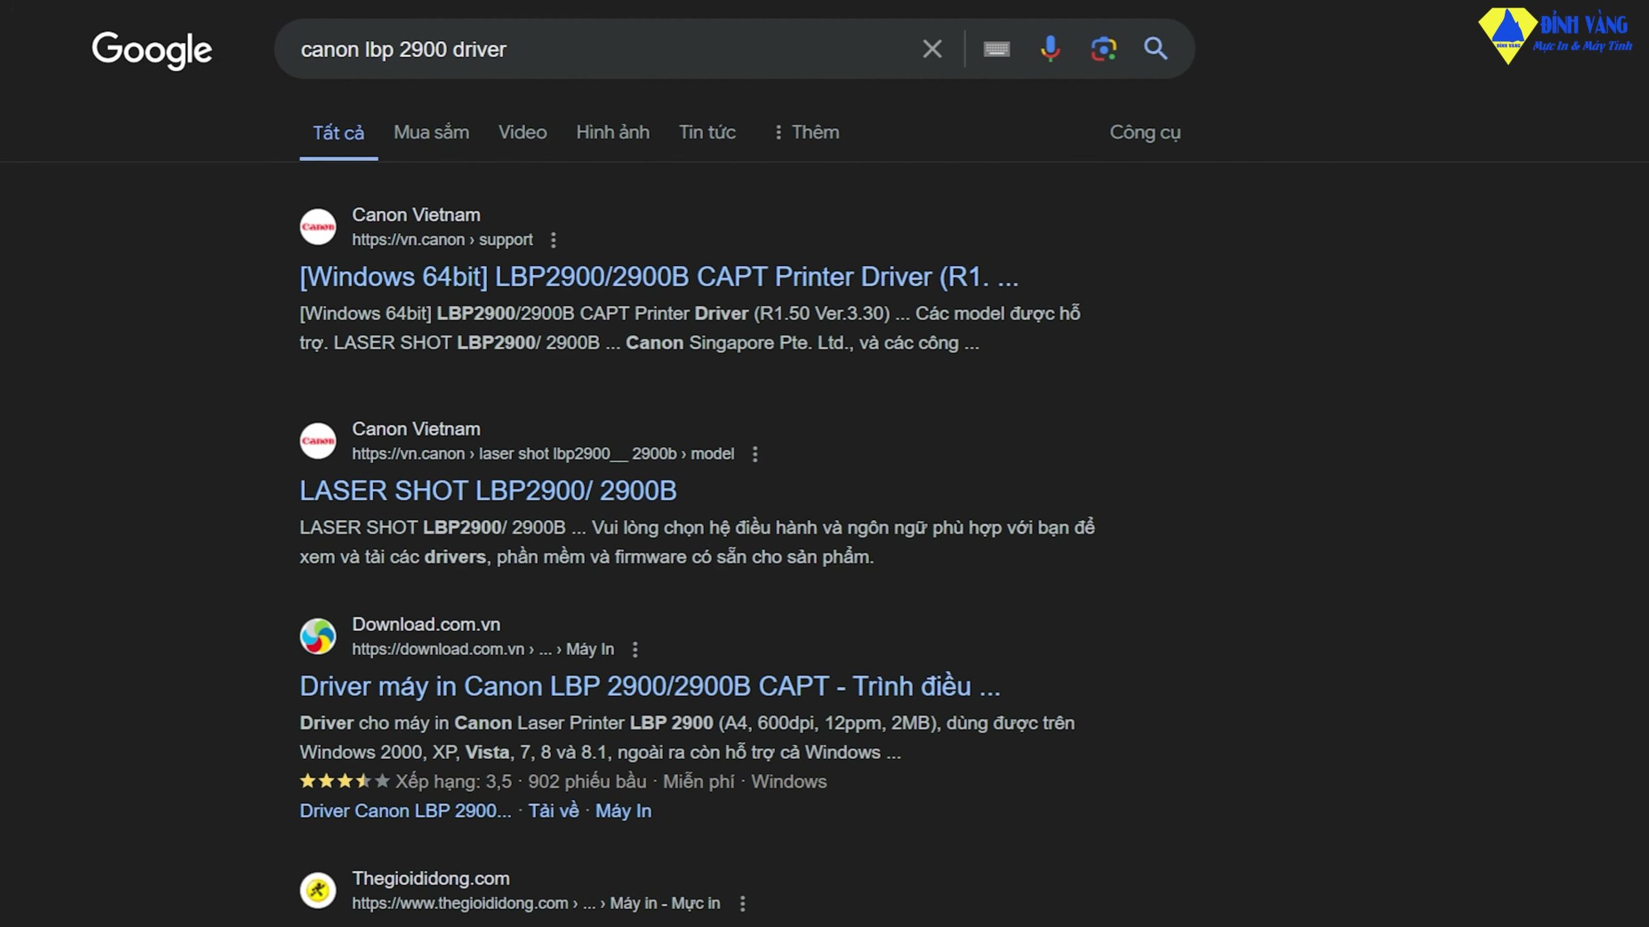Click the Download.com.vn favicon
The height and width of the screenshot is (927, 1649).
tap(318, 637)
